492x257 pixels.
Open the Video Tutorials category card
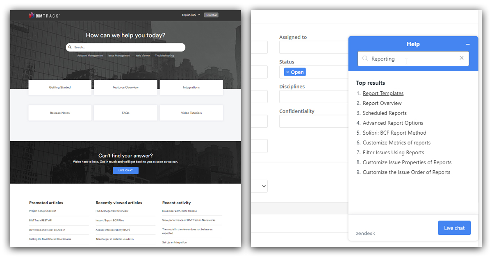[x=191, y=113]
